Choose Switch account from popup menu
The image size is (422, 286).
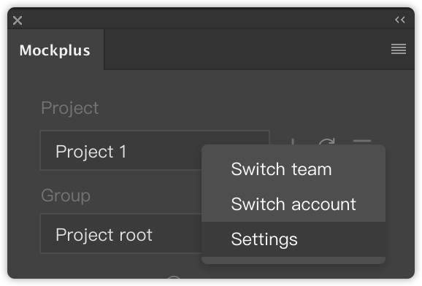pyautogui.click(x=294, y=204)
